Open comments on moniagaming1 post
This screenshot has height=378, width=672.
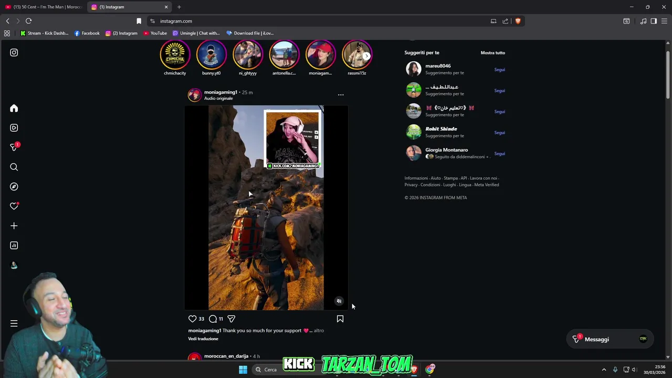pos(213,319)
